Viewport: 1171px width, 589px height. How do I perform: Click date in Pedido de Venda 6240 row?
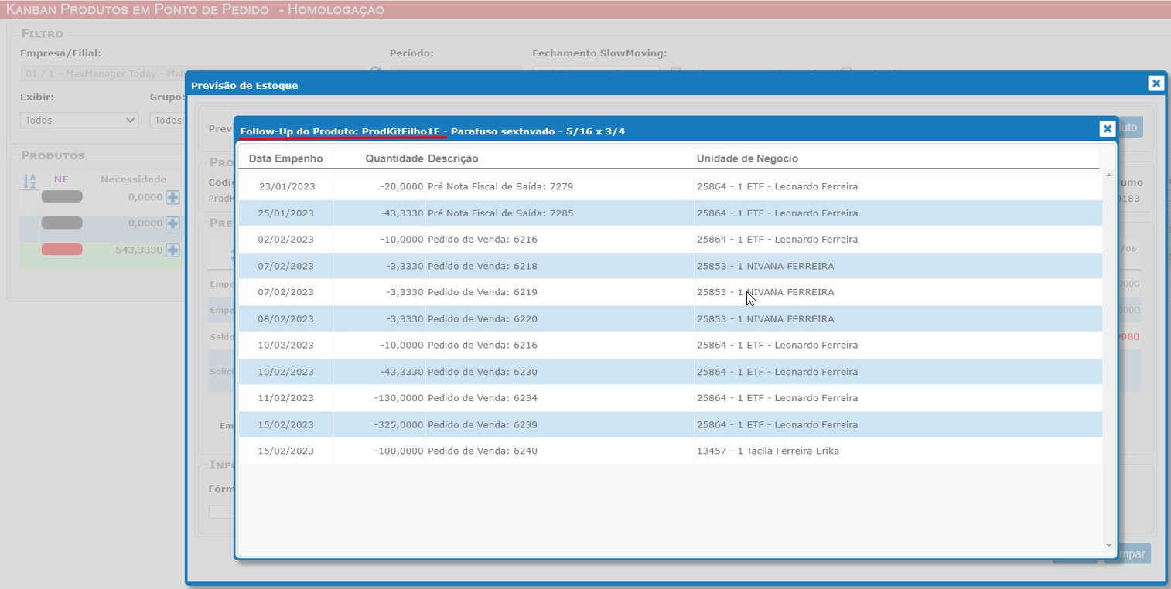point(286,451)
